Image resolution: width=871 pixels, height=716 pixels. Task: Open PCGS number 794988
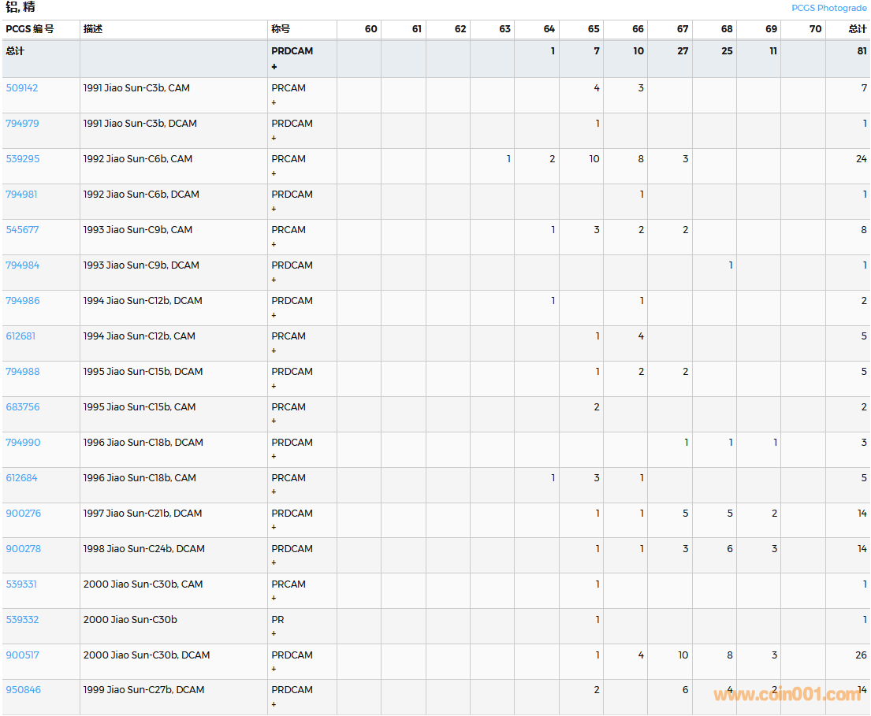[x=22, y=372]
